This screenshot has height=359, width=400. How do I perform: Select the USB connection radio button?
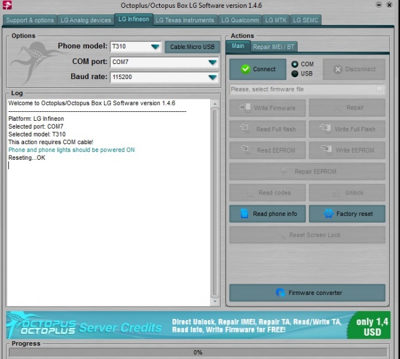295,74
